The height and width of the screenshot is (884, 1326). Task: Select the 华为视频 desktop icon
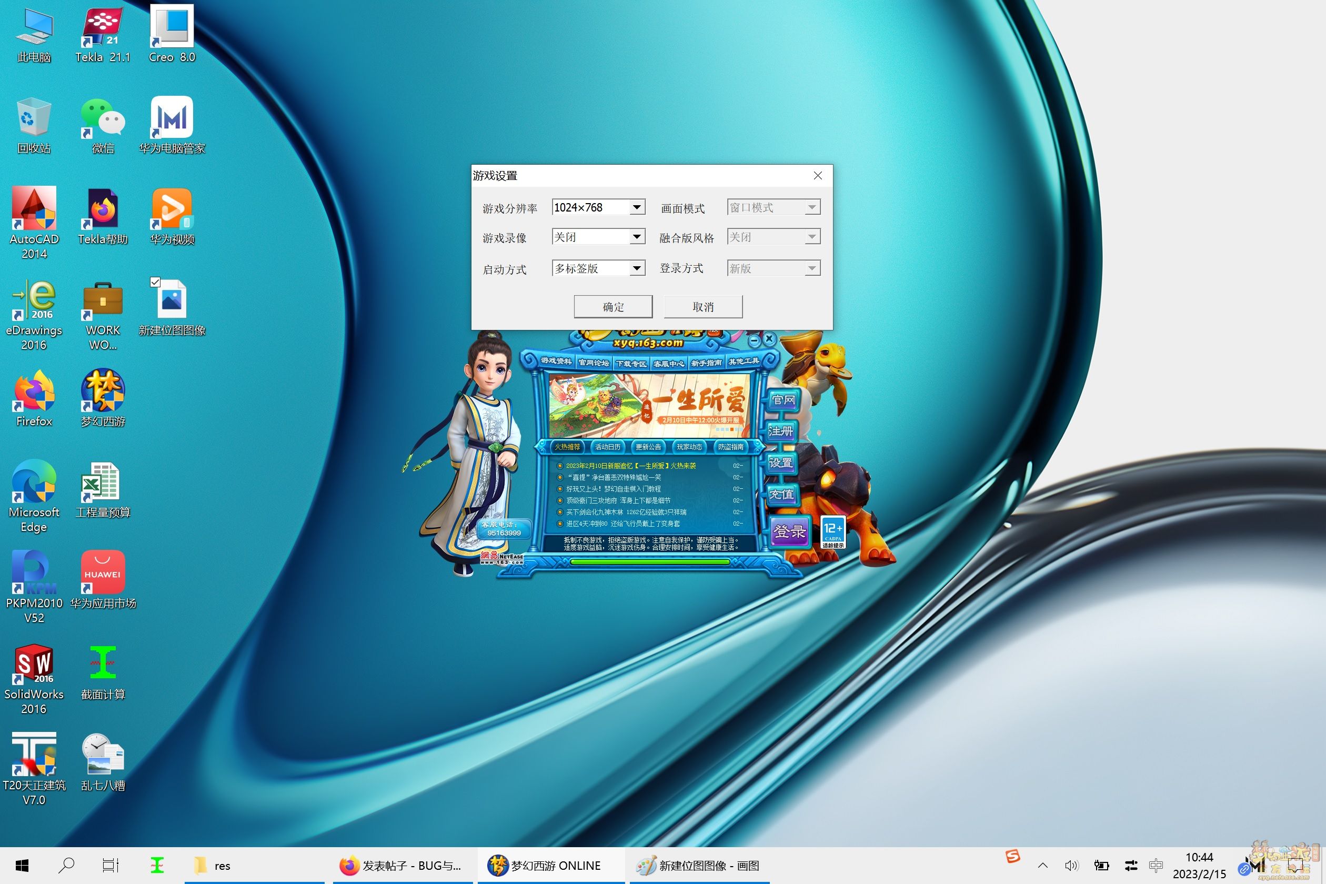(x=172, y=216)
